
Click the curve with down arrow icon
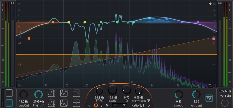[51, 103]
